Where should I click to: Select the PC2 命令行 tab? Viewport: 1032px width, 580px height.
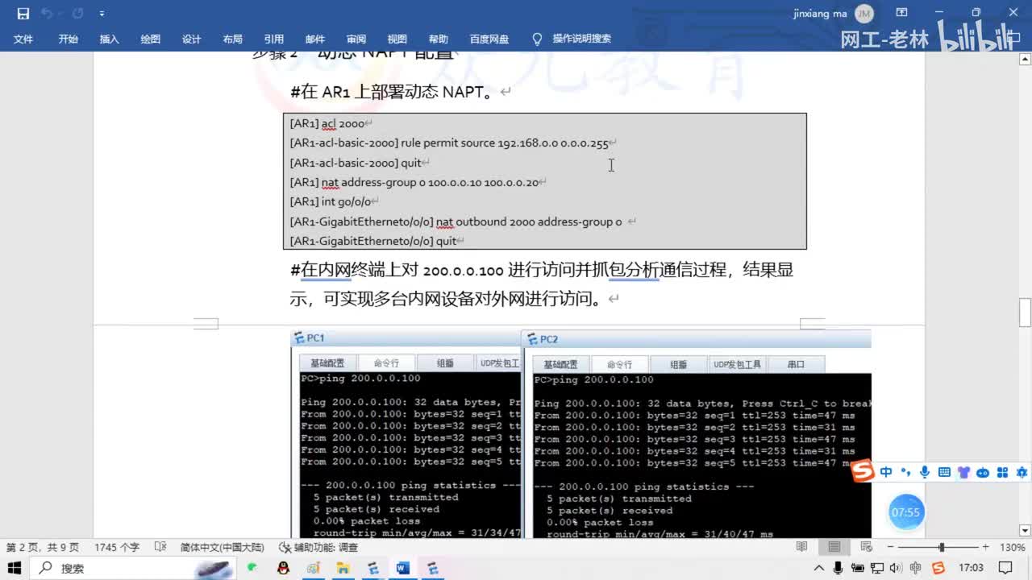click(x=619, y=364)
